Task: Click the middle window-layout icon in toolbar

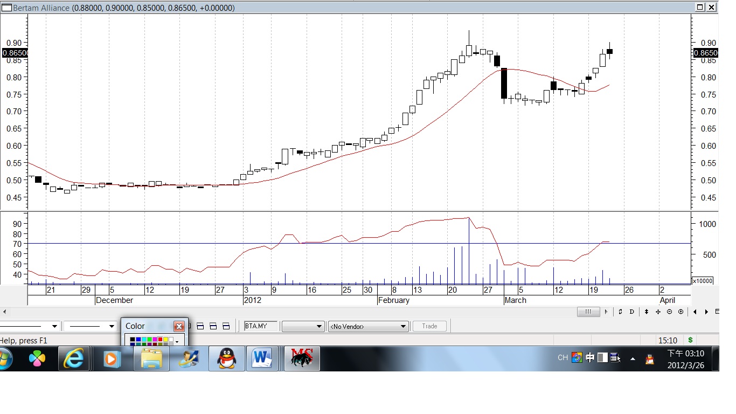Action: [x=213, y=326]
